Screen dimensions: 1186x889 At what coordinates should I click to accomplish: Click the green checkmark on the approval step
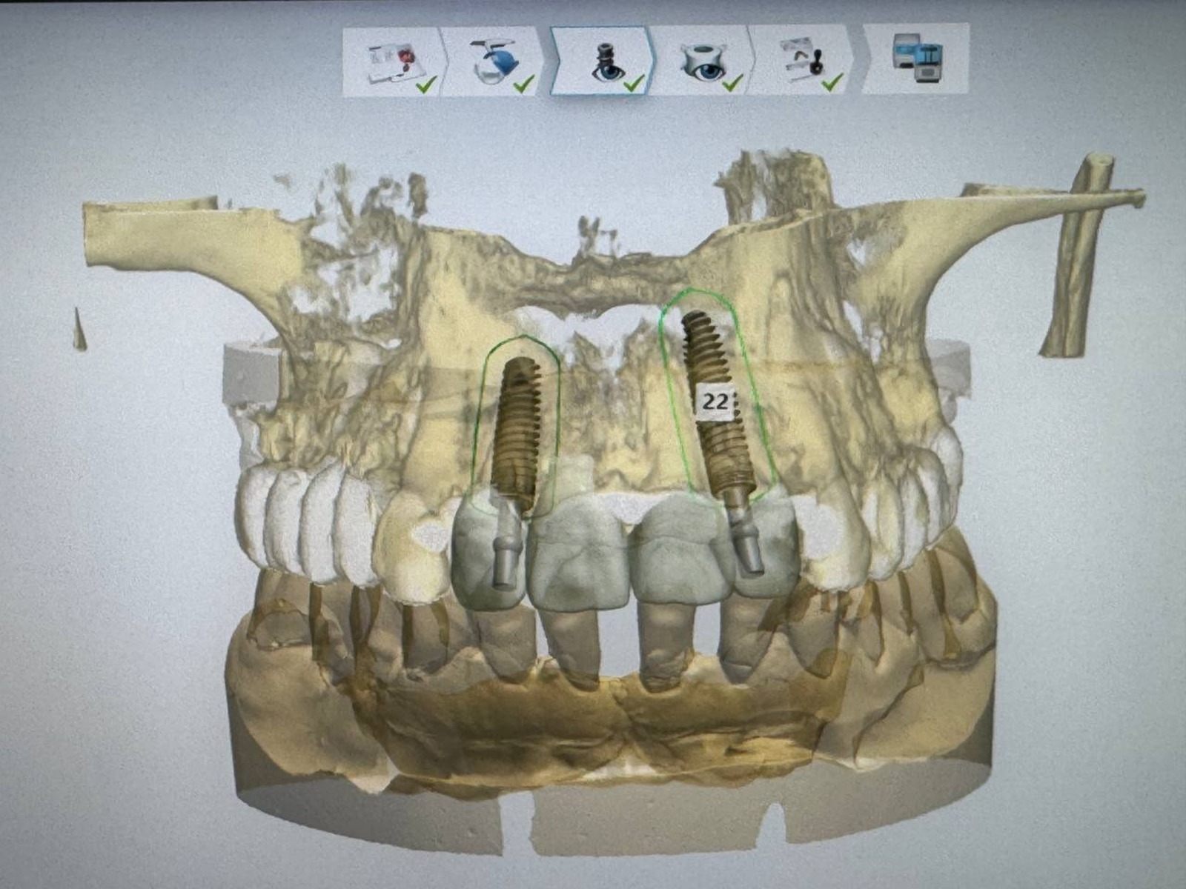[833, 83]
